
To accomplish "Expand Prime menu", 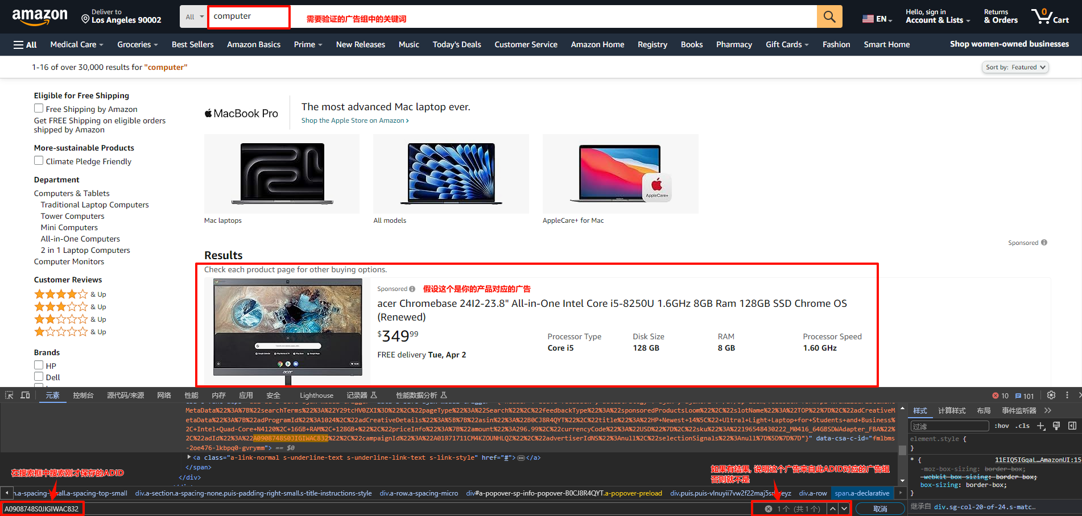I will coord(308,44).
